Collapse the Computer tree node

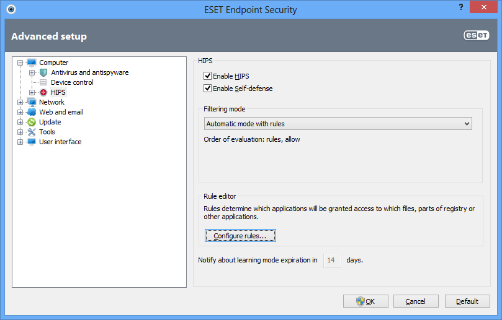(x=20, y=63)
